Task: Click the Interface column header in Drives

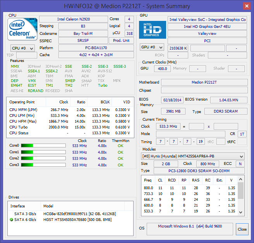Action: (24, 206)
